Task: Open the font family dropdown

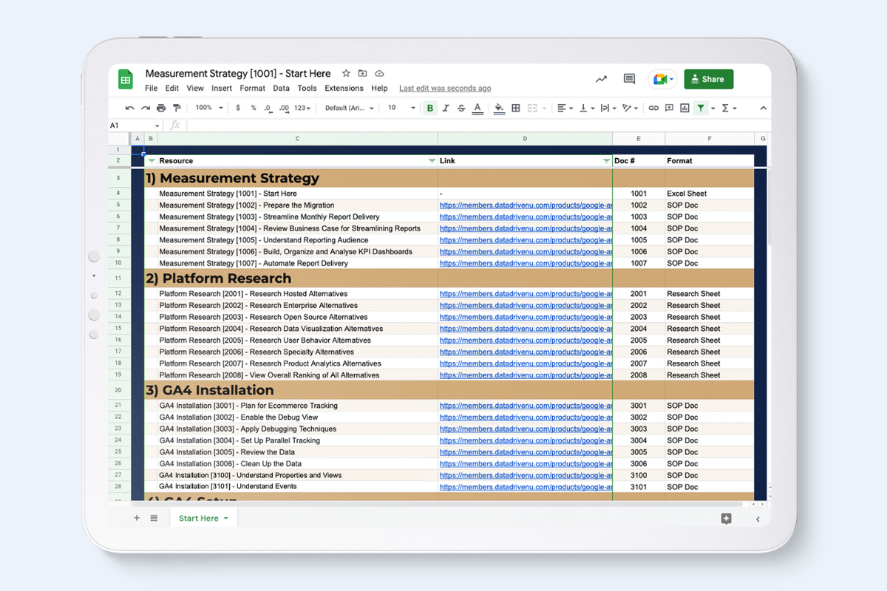Action: 349,108
